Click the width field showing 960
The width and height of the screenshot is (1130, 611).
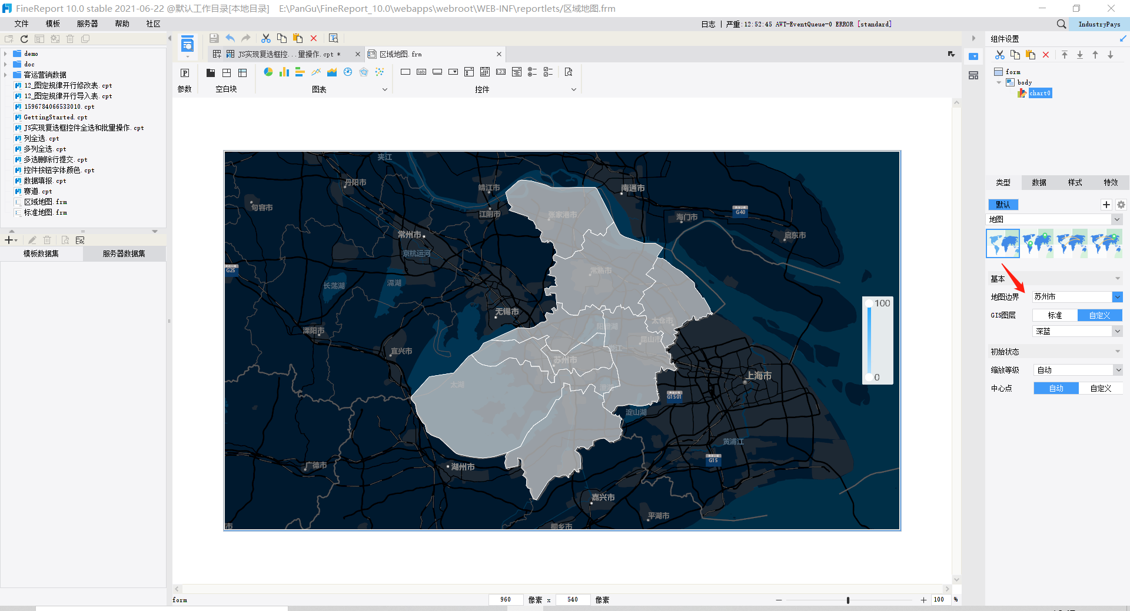point(506,600)
